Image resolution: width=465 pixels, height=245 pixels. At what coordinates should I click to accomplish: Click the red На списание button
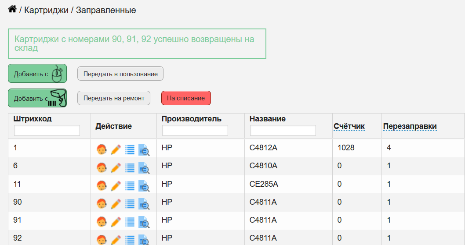point(186,98)
